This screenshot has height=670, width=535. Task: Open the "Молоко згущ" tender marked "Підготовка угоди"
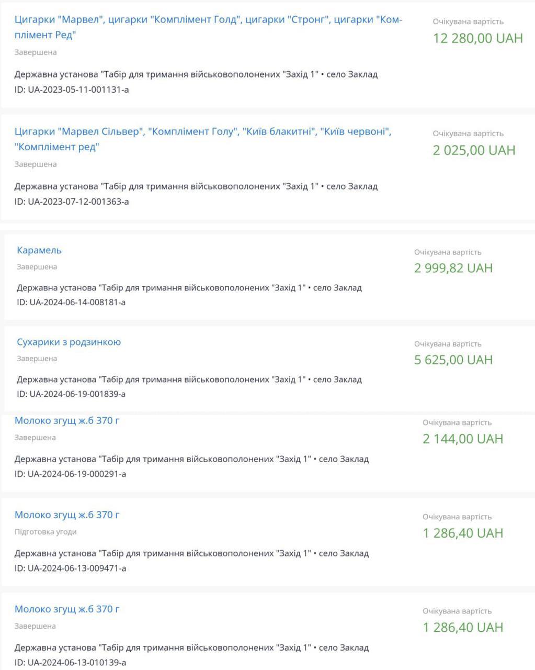pyautogui.click(x=67, y=515)
